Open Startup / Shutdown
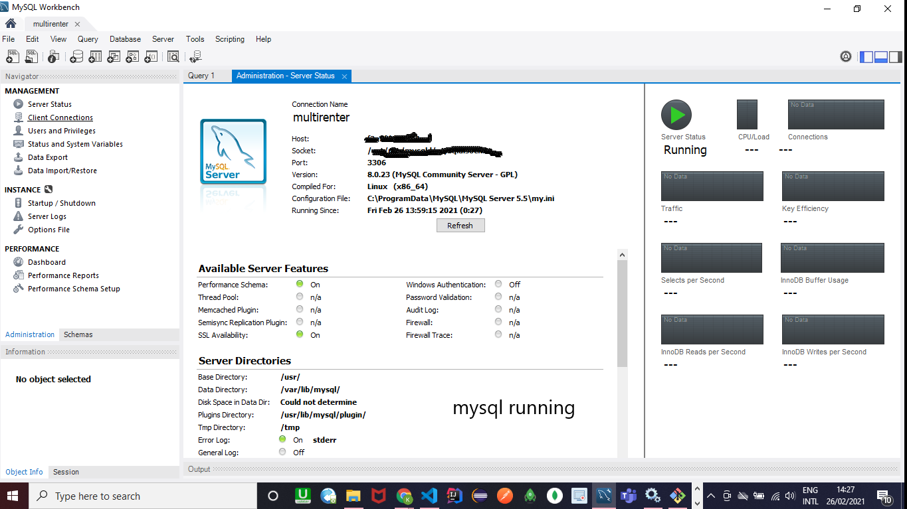 point(62,203)
